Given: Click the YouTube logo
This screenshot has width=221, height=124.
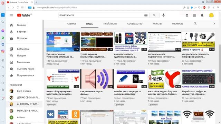Looking at the screenshot, I should click(x=23, y=15).
